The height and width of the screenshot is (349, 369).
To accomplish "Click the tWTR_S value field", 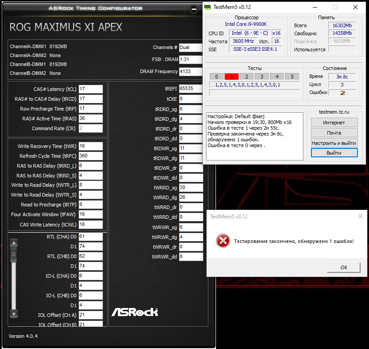I will [x=91, y=195].
